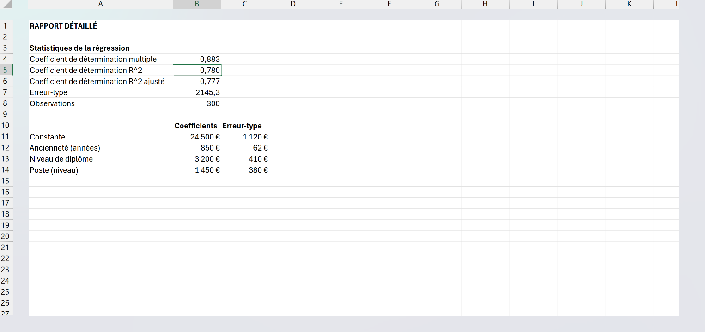This screenshot has width=705, height=332.
Task: Select column G header
Action: [437, 5]
